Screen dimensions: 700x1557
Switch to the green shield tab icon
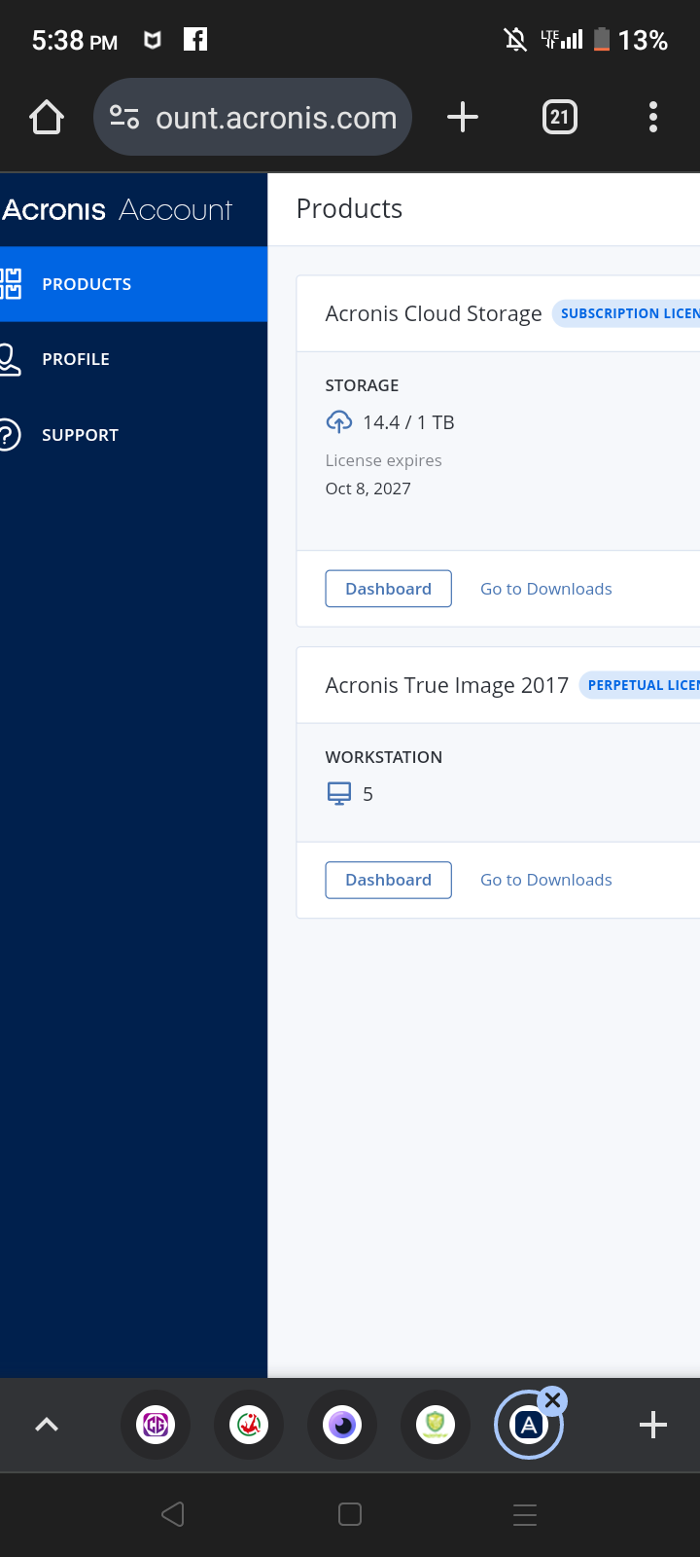tap(436, 1425)
